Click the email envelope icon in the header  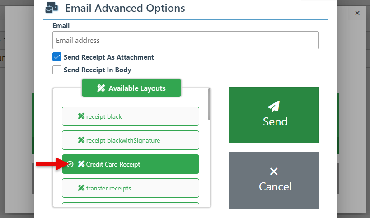click(x=52, y=8)
